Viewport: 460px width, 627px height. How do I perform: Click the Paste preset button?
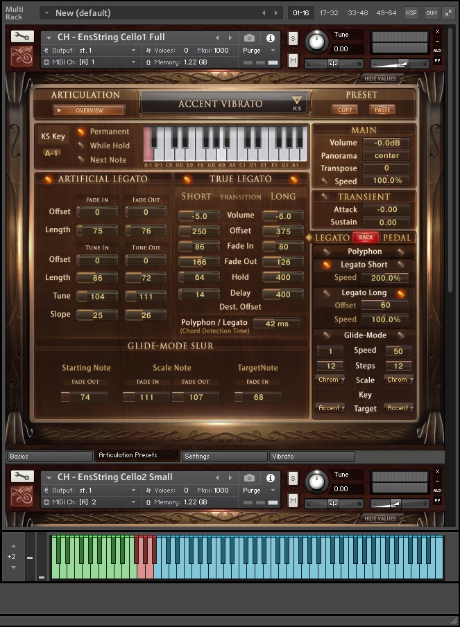coord(382,109)
